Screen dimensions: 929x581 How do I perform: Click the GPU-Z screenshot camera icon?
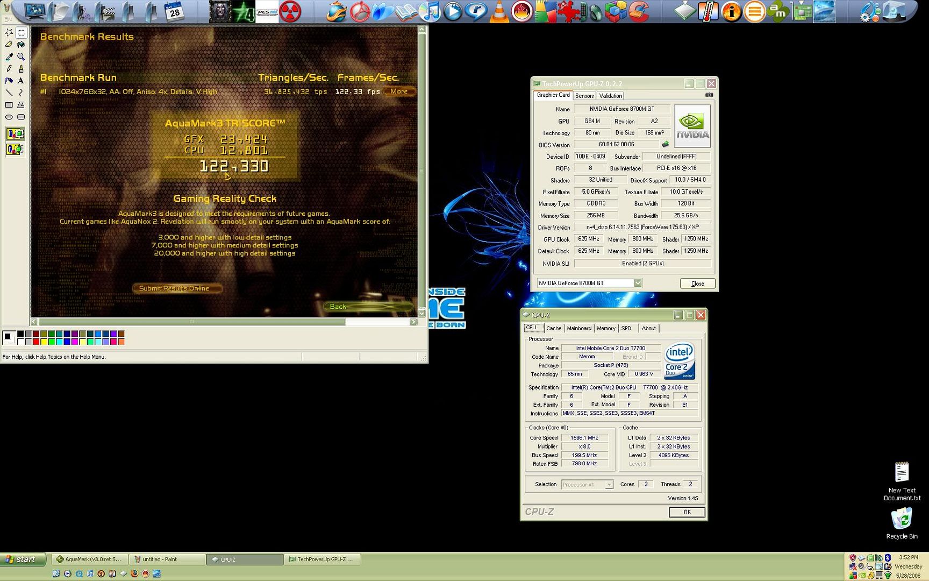pyautogui.click(x=709, y=95)
